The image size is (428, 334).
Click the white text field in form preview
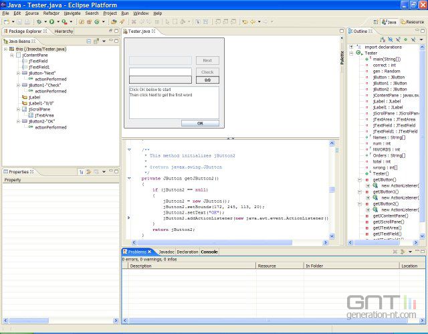[160, 72]
